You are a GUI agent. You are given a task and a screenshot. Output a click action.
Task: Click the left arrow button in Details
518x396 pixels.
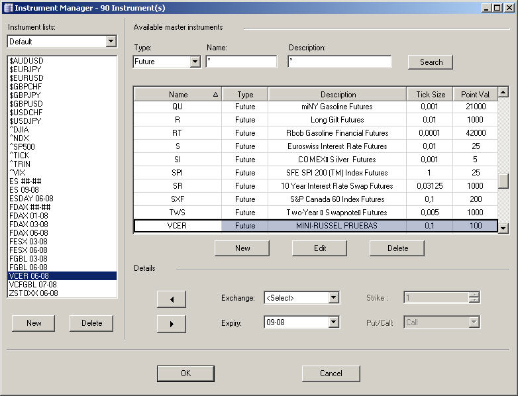pyautogui.click(x=171, y=299)
